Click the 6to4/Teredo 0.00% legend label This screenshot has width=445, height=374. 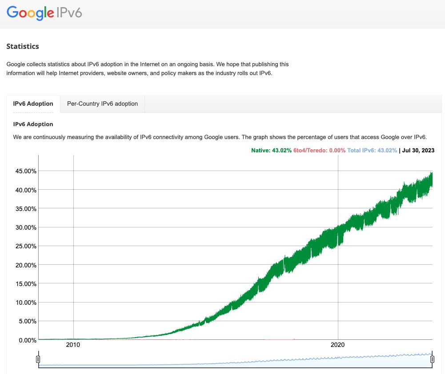point(319,150)
